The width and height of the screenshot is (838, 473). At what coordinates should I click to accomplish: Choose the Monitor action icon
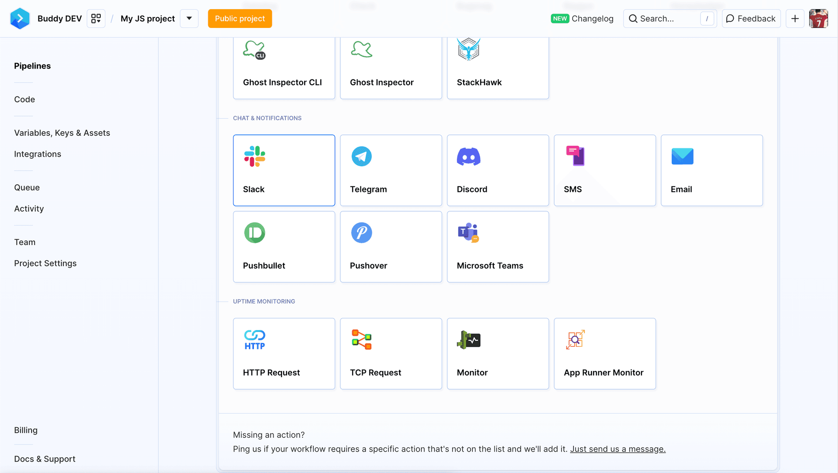469,340
